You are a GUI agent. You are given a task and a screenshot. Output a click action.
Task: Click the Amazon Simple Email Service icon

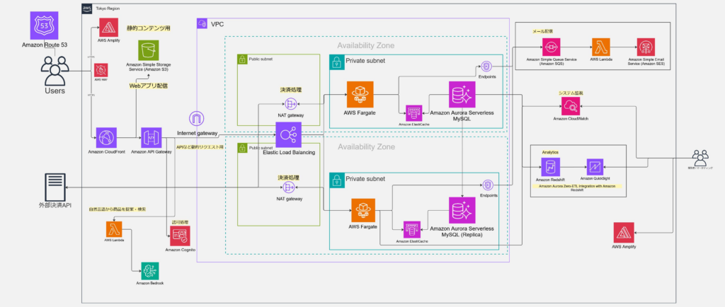[x=646, y=47]
